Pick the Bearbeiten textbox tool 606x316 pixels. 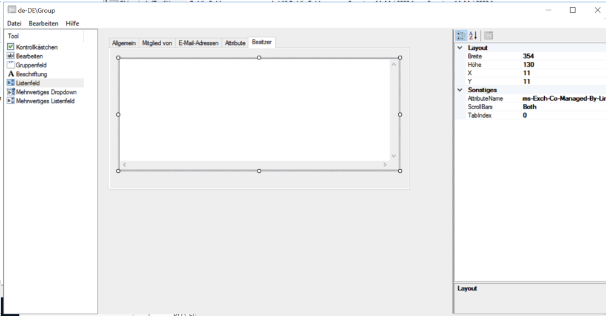[x=29, y=56]
